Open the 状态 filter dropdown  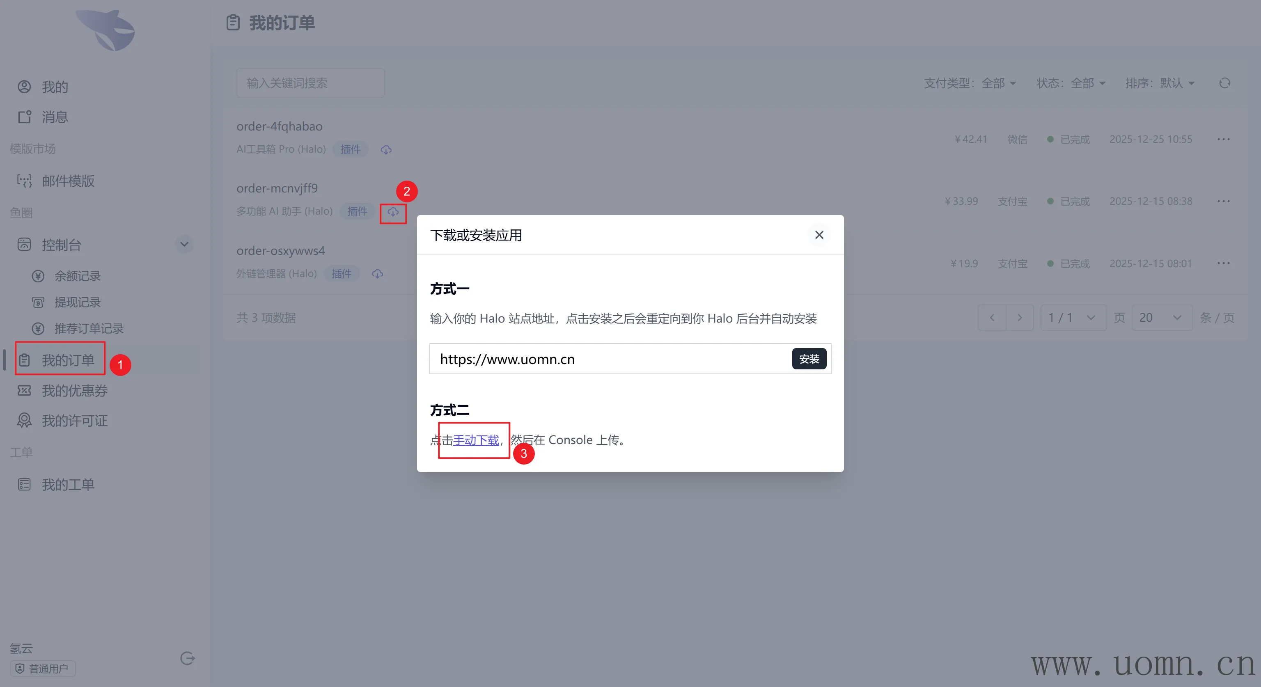point(1071,83)
